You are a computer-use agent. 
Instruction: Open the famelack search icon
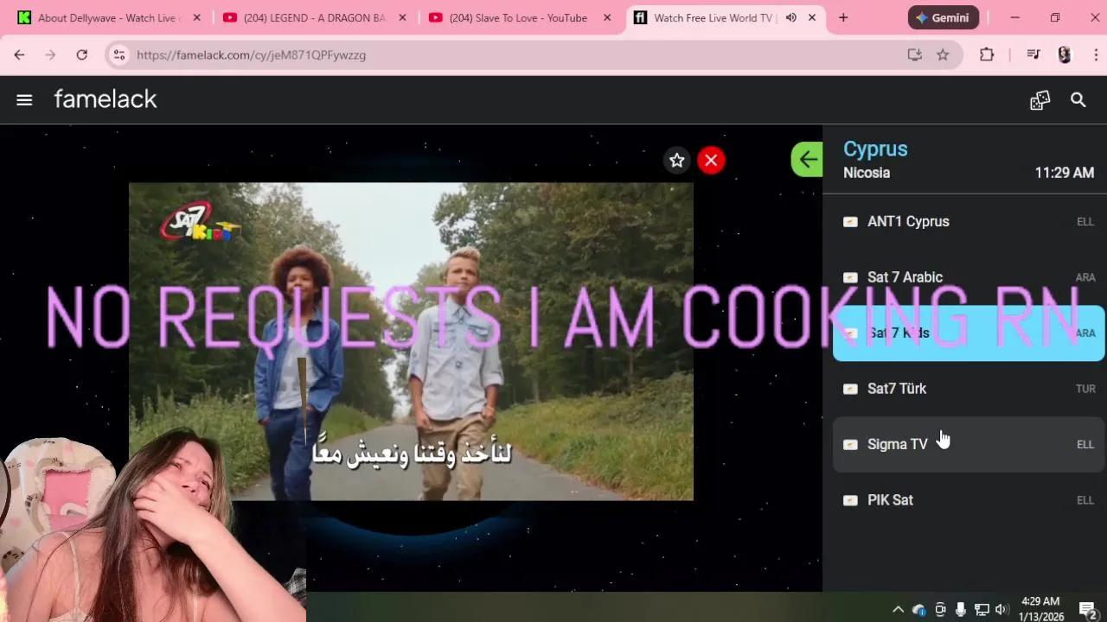click(x=1078, y=100)
